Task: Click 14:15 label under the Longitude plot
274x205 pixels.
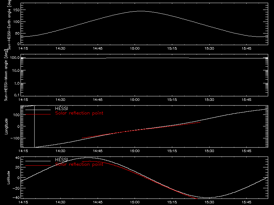Action: point(23,151)
